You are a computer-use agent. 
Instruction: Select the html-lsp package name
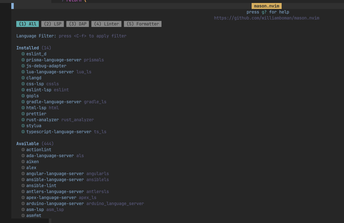click(x=36, y=108)
